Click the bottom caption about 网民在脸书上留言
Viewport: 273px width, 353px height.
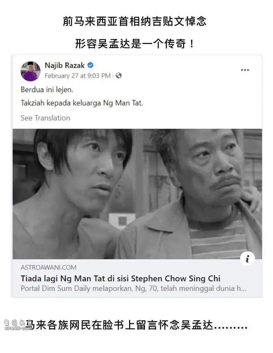pyautogui.click(x=136, y=325)
